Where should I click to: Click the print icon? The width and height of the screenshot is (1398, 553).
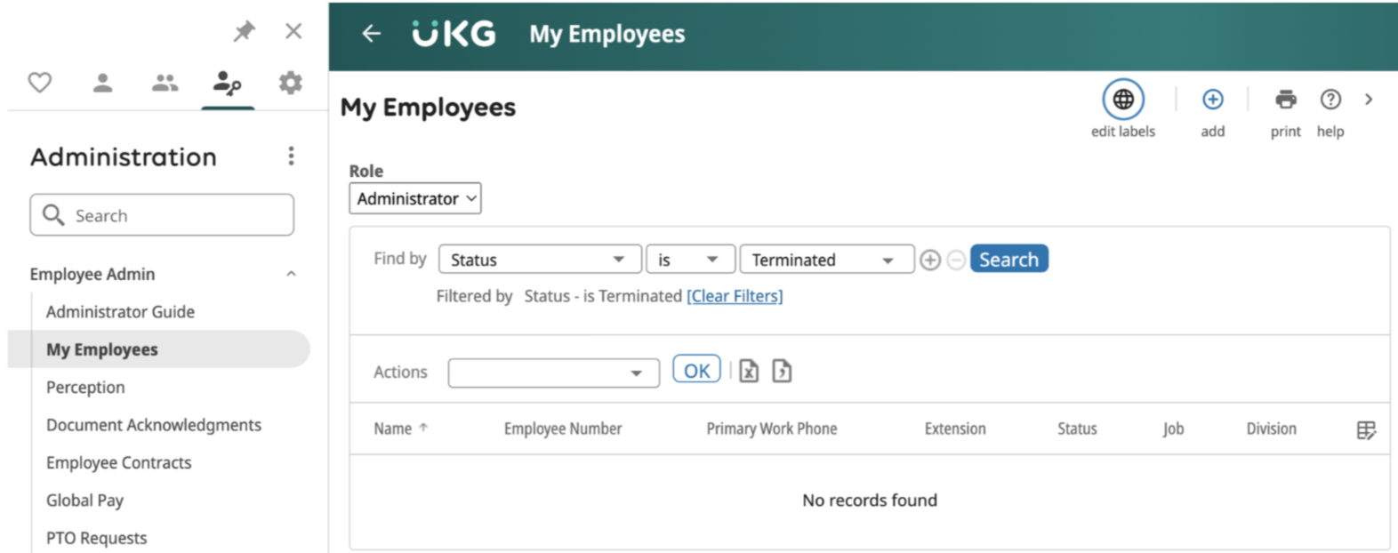tap(1285, 100)
